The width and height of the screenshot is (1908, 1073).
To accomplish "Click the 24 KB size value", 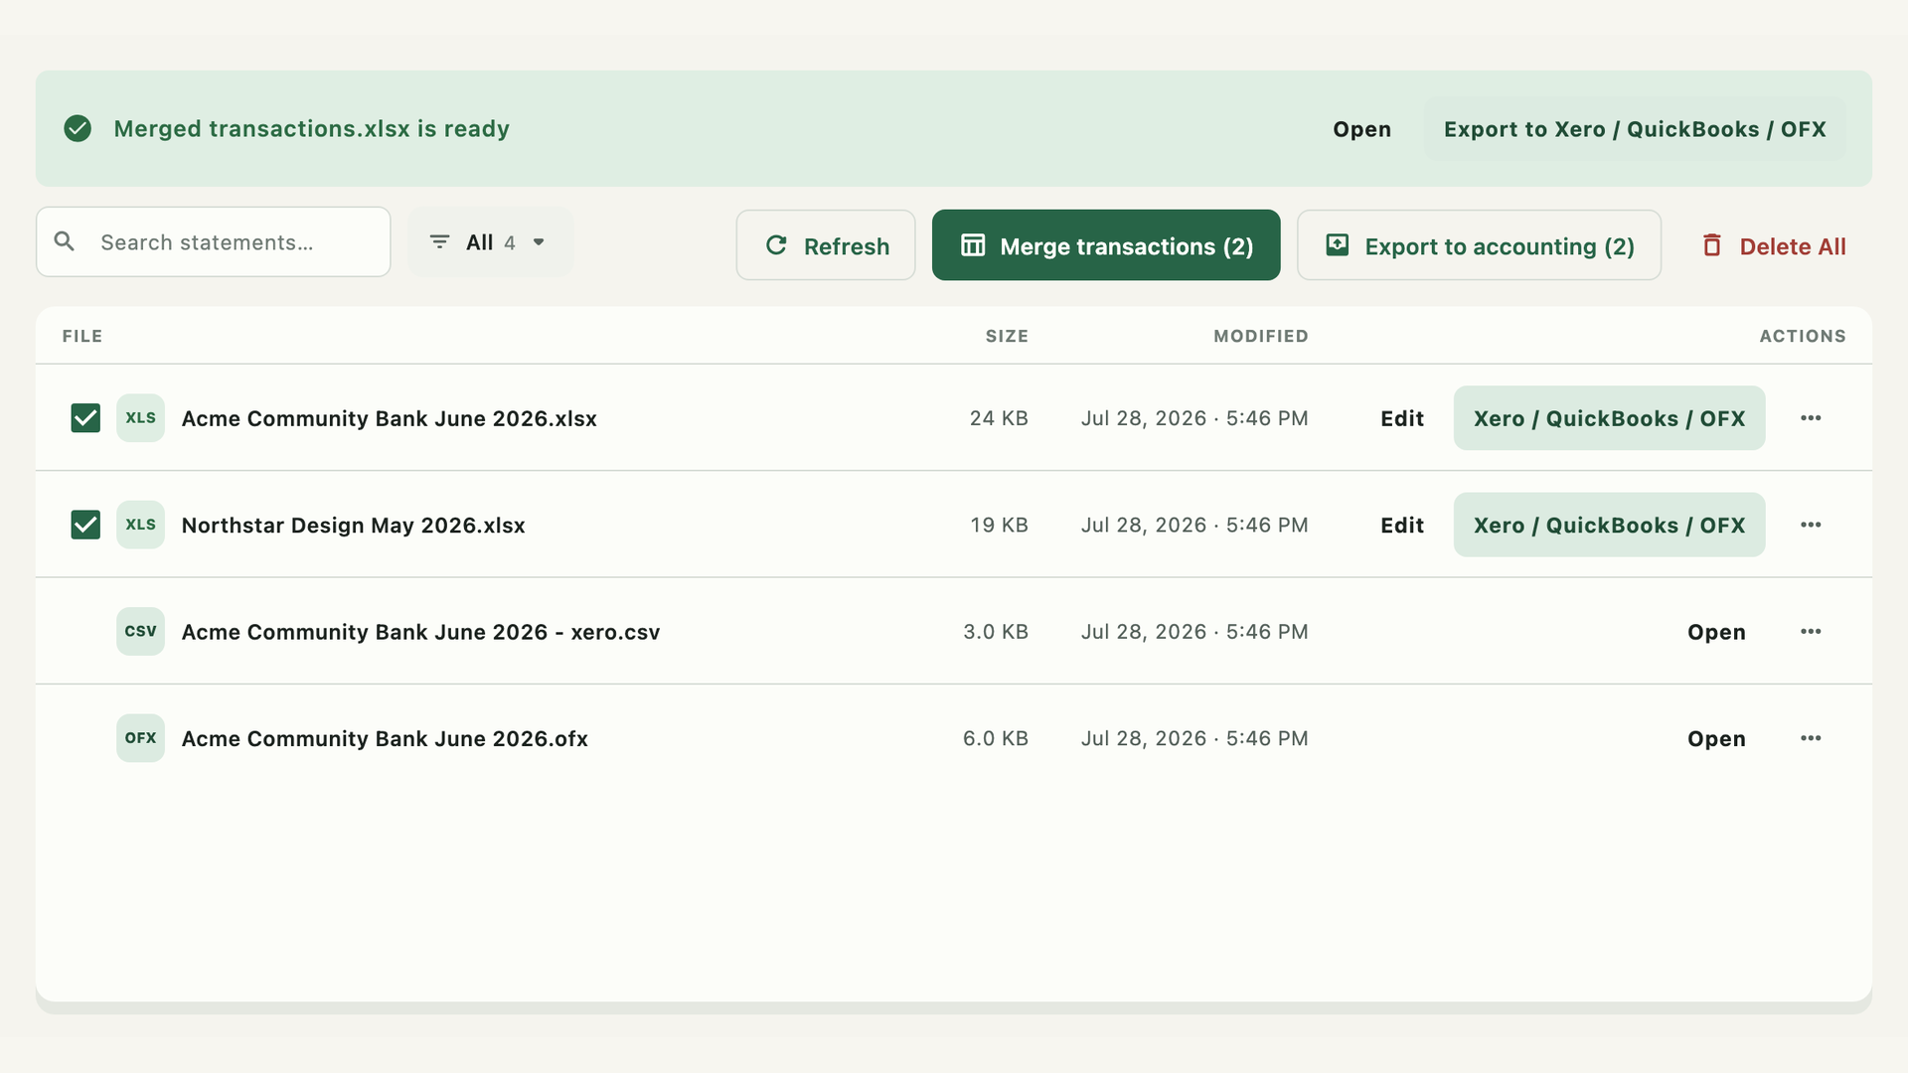I will click(x=999, y=418).
